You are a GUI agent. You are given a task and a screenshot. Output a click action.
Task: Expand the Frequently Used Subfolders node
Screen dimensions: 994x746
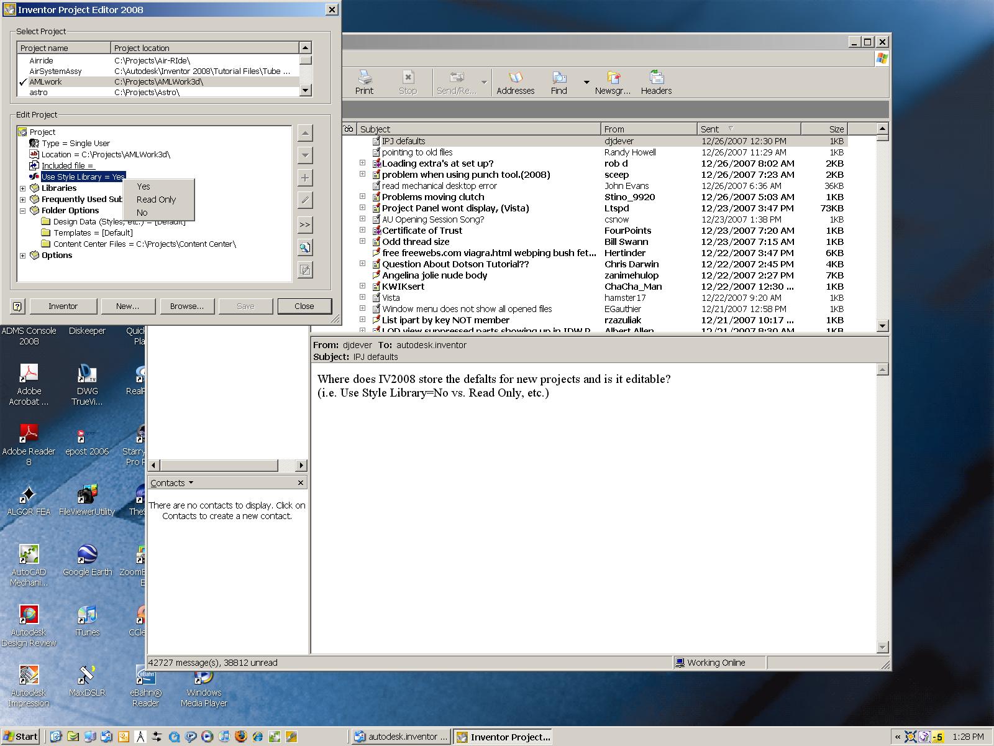[23, 200]
